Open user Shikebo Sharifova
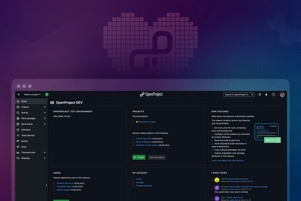The width and height of the screenshot is (301, 201). 65,183
